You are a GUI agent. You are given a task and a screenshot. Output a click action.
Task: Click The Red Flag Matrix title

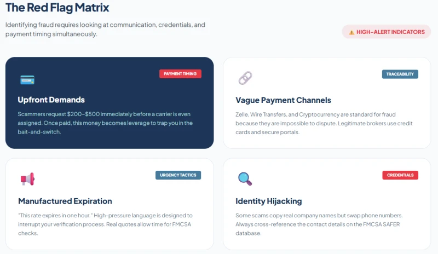pos(57,8)
